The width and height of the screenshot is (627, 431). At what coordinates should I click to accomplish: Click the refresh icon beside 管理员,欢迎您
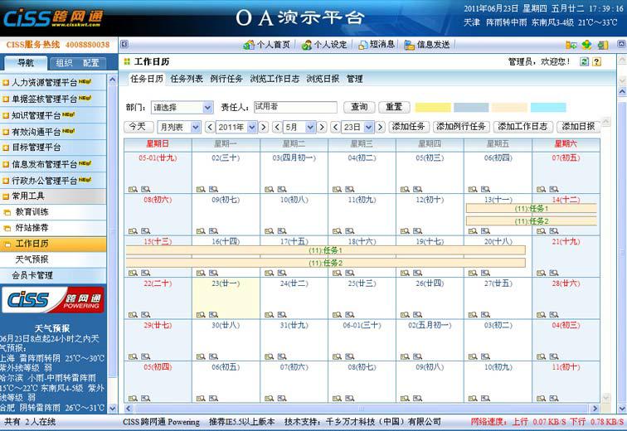[x=584, y=61]
